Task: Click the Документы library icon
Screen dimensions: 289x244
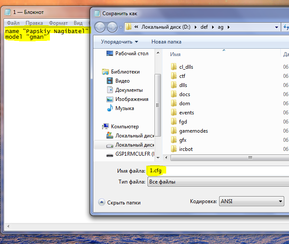Action: [x=110, y=90]
